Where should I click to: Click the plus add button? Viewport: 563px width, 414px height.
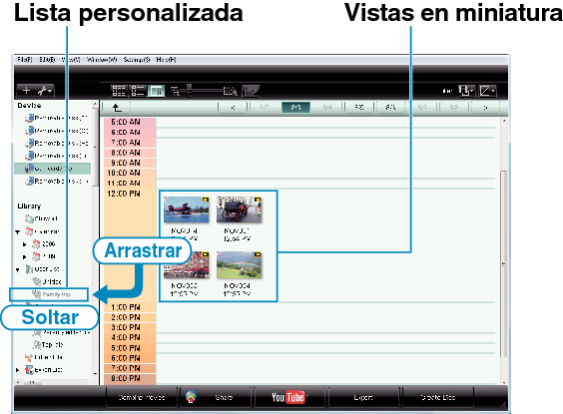(26, 91)
